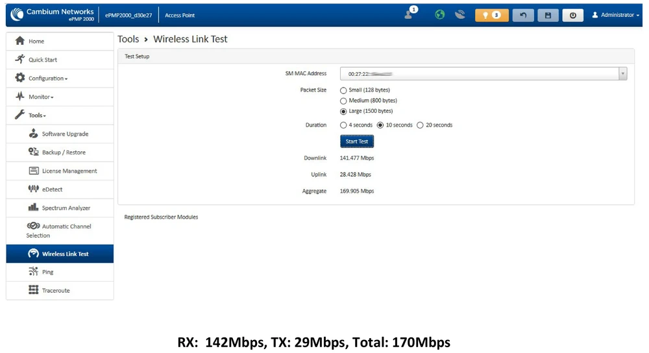The width and height of the screenshot is (649, 353).
Task: Open the SM MAC Address dropdown
Action: coord(484,74)
